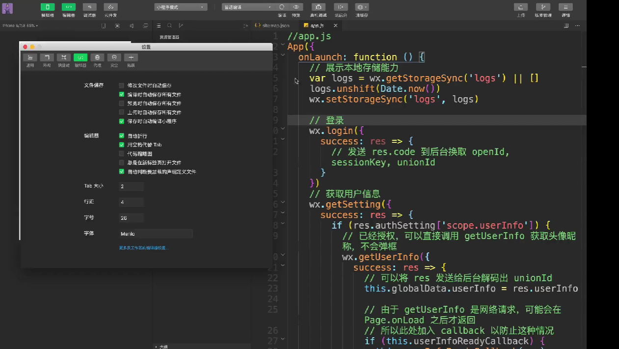619x349 pixels.
Task: Enable 上传时自动保存所有文件 checkbox
Action: (122, 112)
